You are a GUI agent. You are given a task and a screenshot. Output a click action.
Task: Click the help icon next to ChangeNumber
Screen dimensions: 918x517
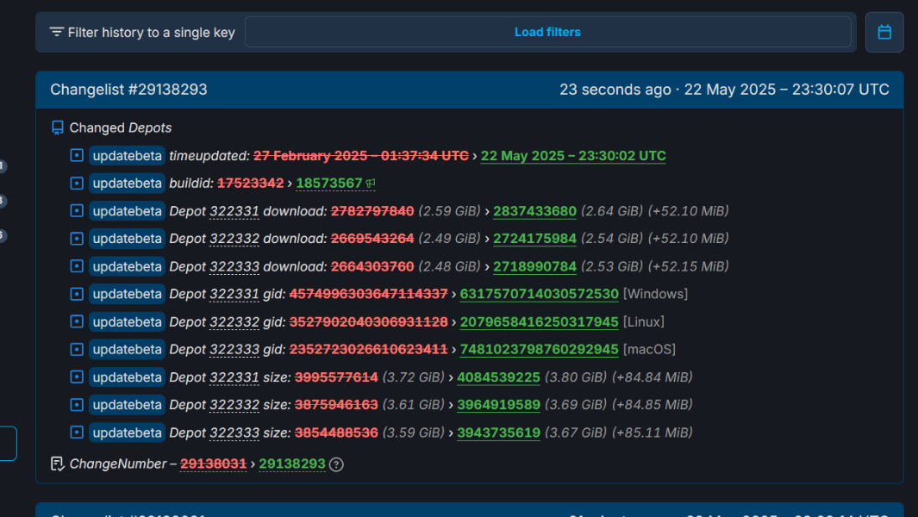click(337, 464)
